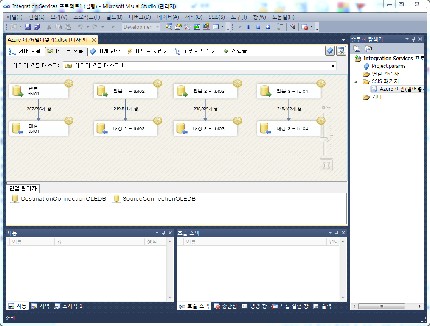
Task: Click the Show Next Statement icon
Action: coord(280,27)
